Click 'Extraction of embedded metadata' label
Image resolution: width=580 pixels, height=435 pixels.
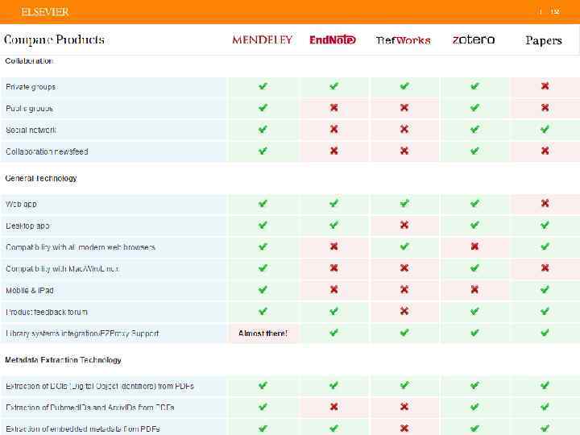coord(83,429)
